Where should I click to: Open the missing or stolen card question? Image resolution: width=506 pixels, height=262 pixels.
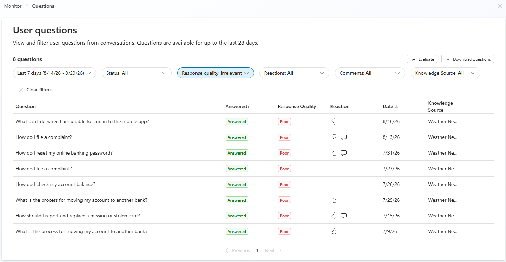[78, 216]
